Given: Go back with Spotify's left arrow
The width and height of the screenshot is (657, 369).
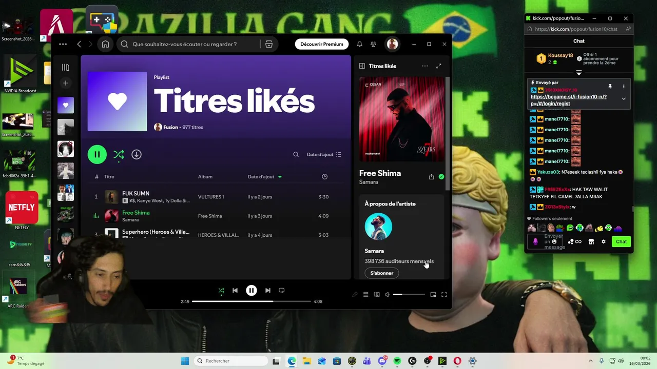Looking at the screenshot, I should 79,44.
